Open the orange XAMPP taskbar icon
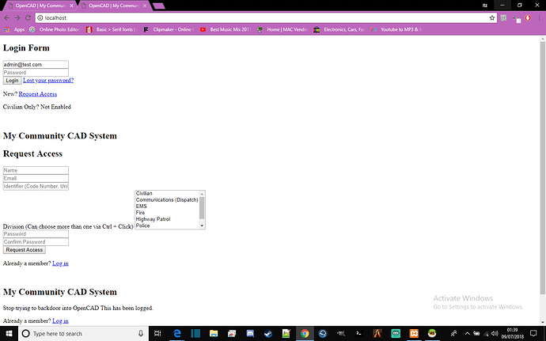The height and width of the screenshot is (341, 546). (414, 334)
